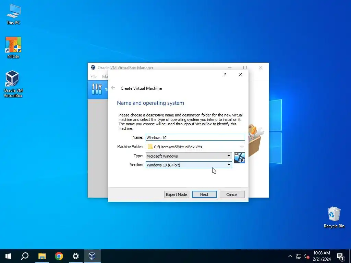Close the VirtualBox Manager window
351x263 pixels.
(261, 67)
